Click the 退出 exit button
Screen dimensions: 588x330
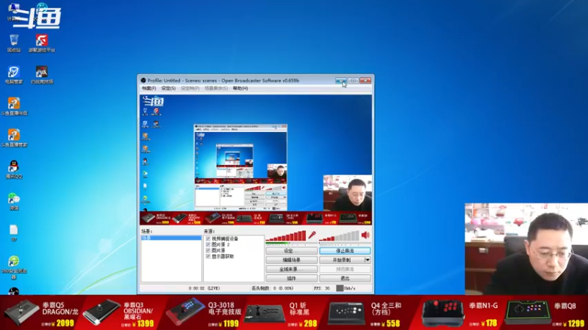click(x=345, y=278)
